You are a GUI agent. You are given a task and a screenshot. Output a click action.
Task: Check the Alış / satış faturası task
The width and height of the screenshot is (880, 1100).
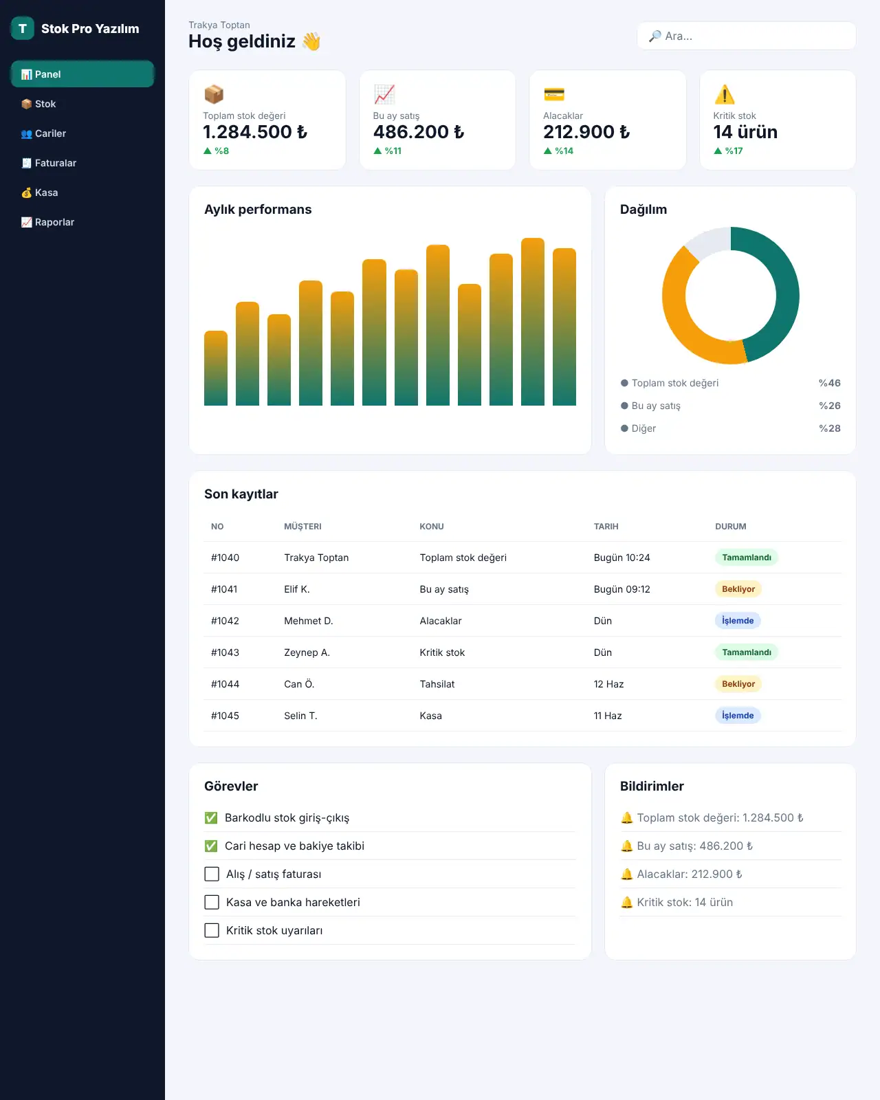pos(212,874)
